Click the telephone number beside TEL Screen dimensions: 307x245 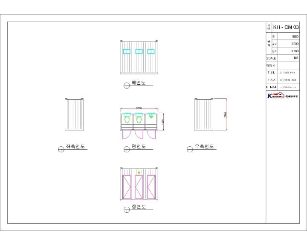click(287, 73)
